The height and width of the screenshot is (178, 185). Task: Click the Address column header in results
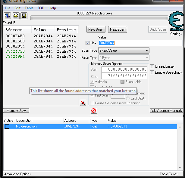[17, 29]
